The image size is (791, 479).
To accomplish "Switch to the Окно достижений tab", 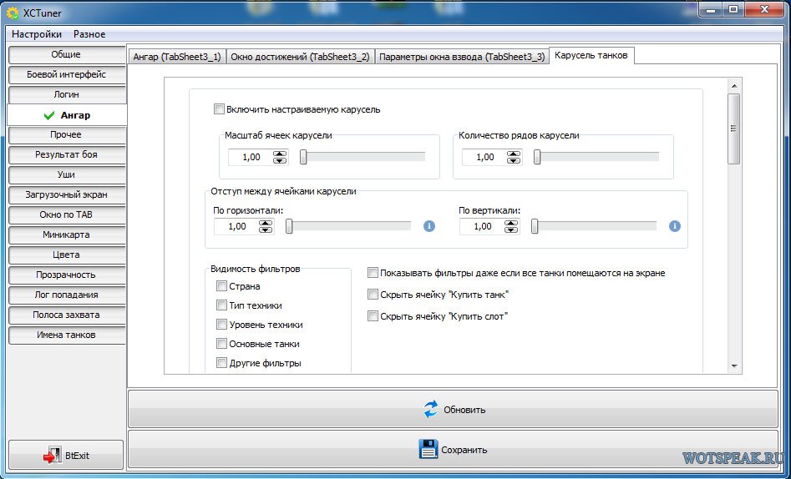I will 300,57.
